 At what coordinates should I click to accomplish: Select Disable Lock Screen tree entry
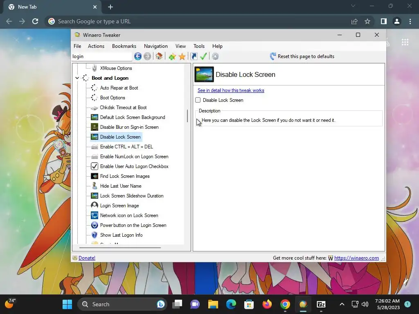pyautogui.click(x=120, y=137)
